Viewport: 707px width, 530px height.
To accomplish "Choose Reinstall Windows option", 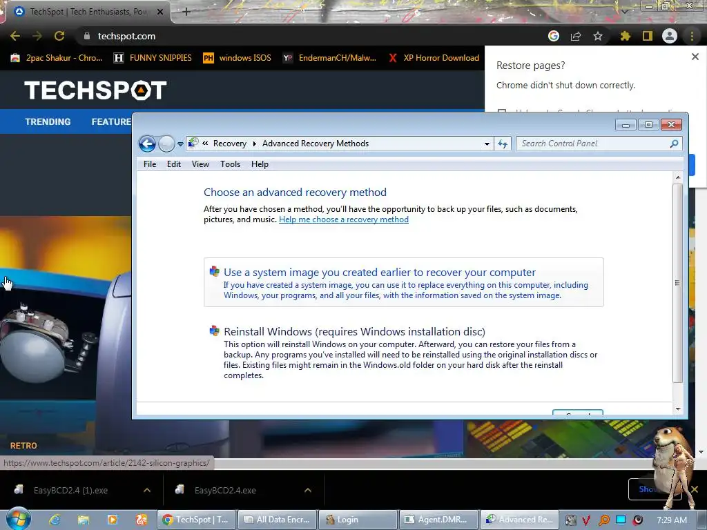I will tap(403, 353).
